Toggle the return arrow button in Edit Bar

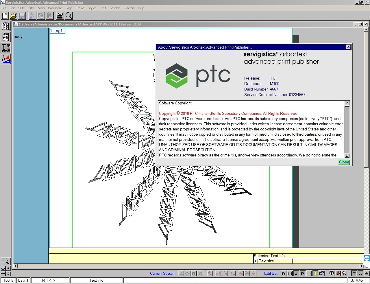pyautogui.click(x=296, y=273)
